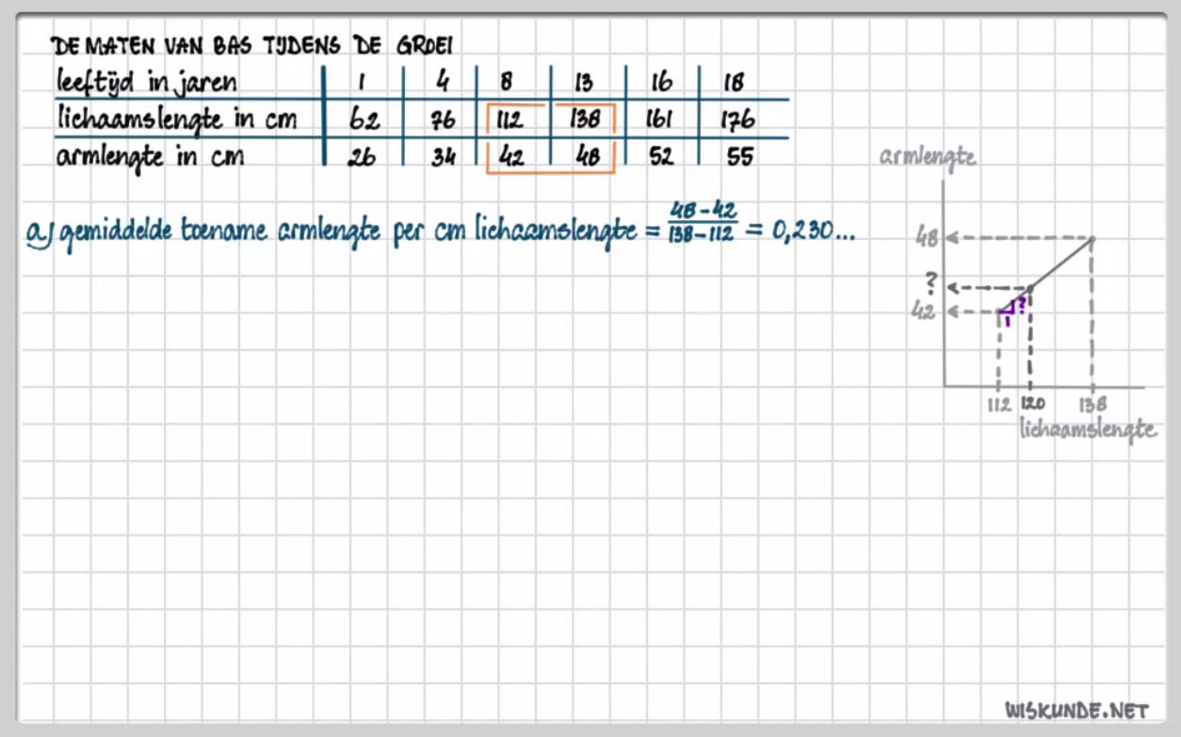This screenshot has width=1181, height=737.
Task: Click the 120 label on the graph's horizontal axis
Action: (x=1034, y=405)
